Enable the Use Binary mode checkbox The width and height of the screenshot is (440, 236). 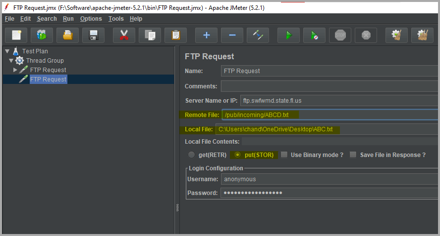(284, 155)
